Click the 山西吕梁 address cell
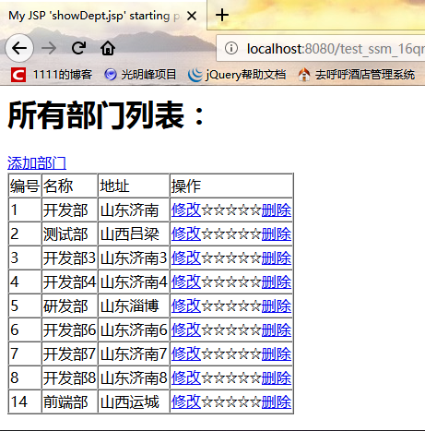This screenshot has height=431, width=425. [x=134, y=234]
